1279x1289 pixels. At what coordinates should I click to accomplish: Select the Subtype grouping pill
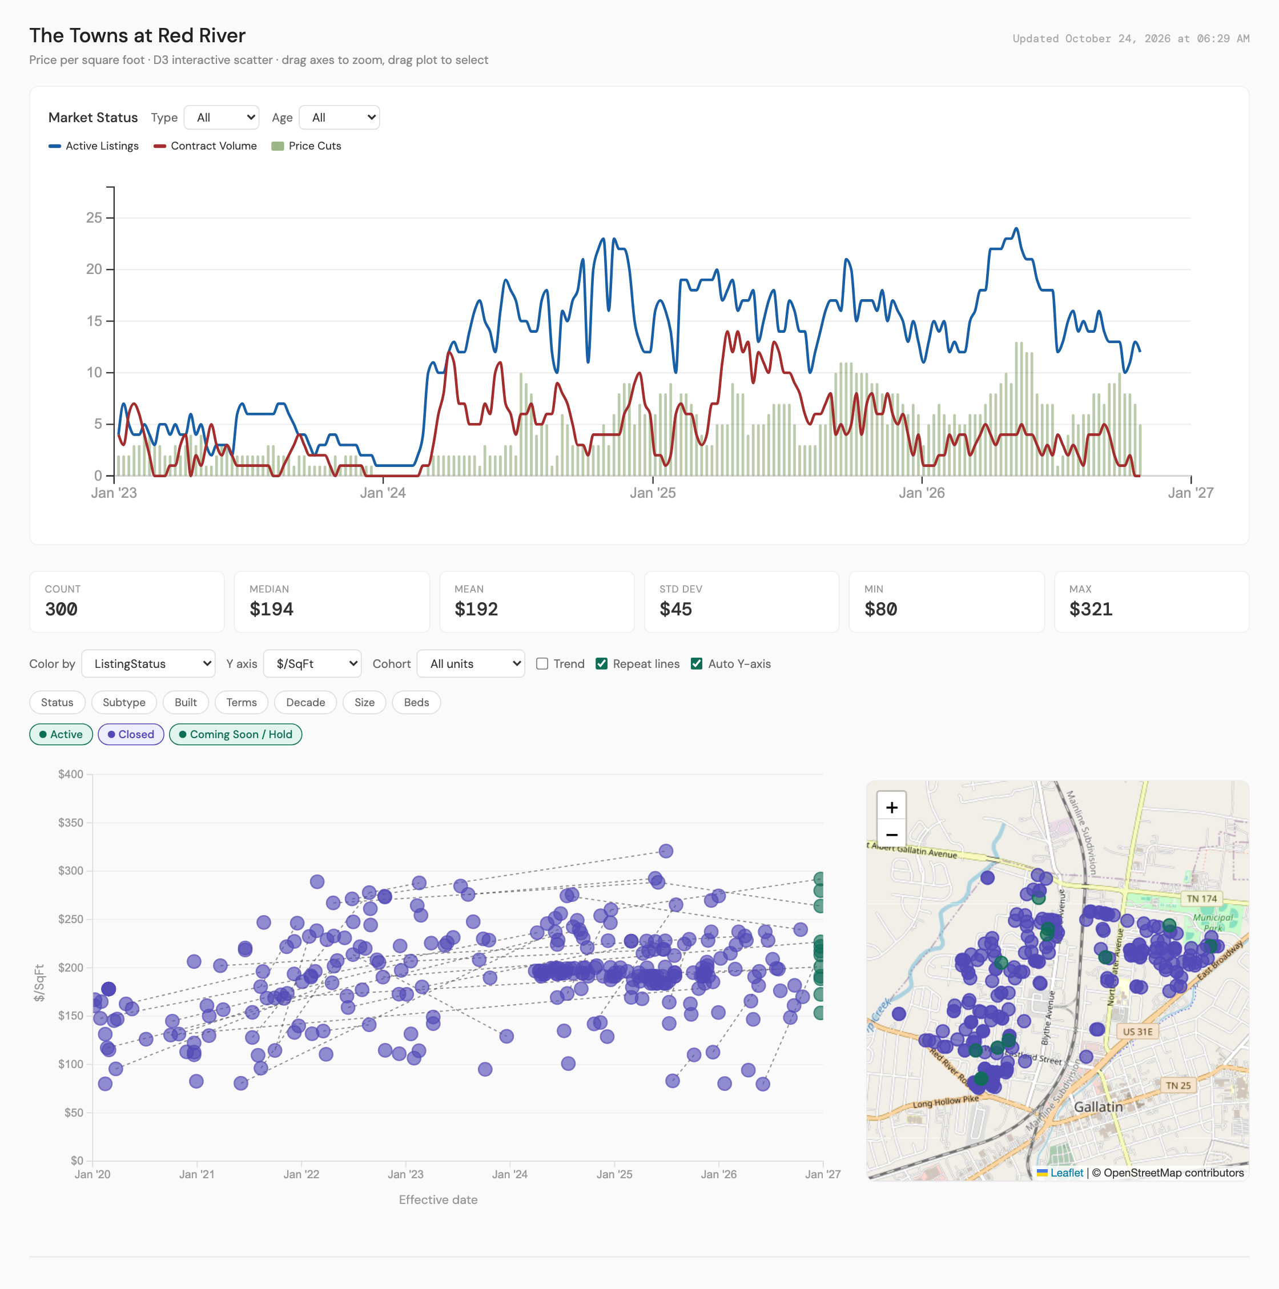click(124, 703)
